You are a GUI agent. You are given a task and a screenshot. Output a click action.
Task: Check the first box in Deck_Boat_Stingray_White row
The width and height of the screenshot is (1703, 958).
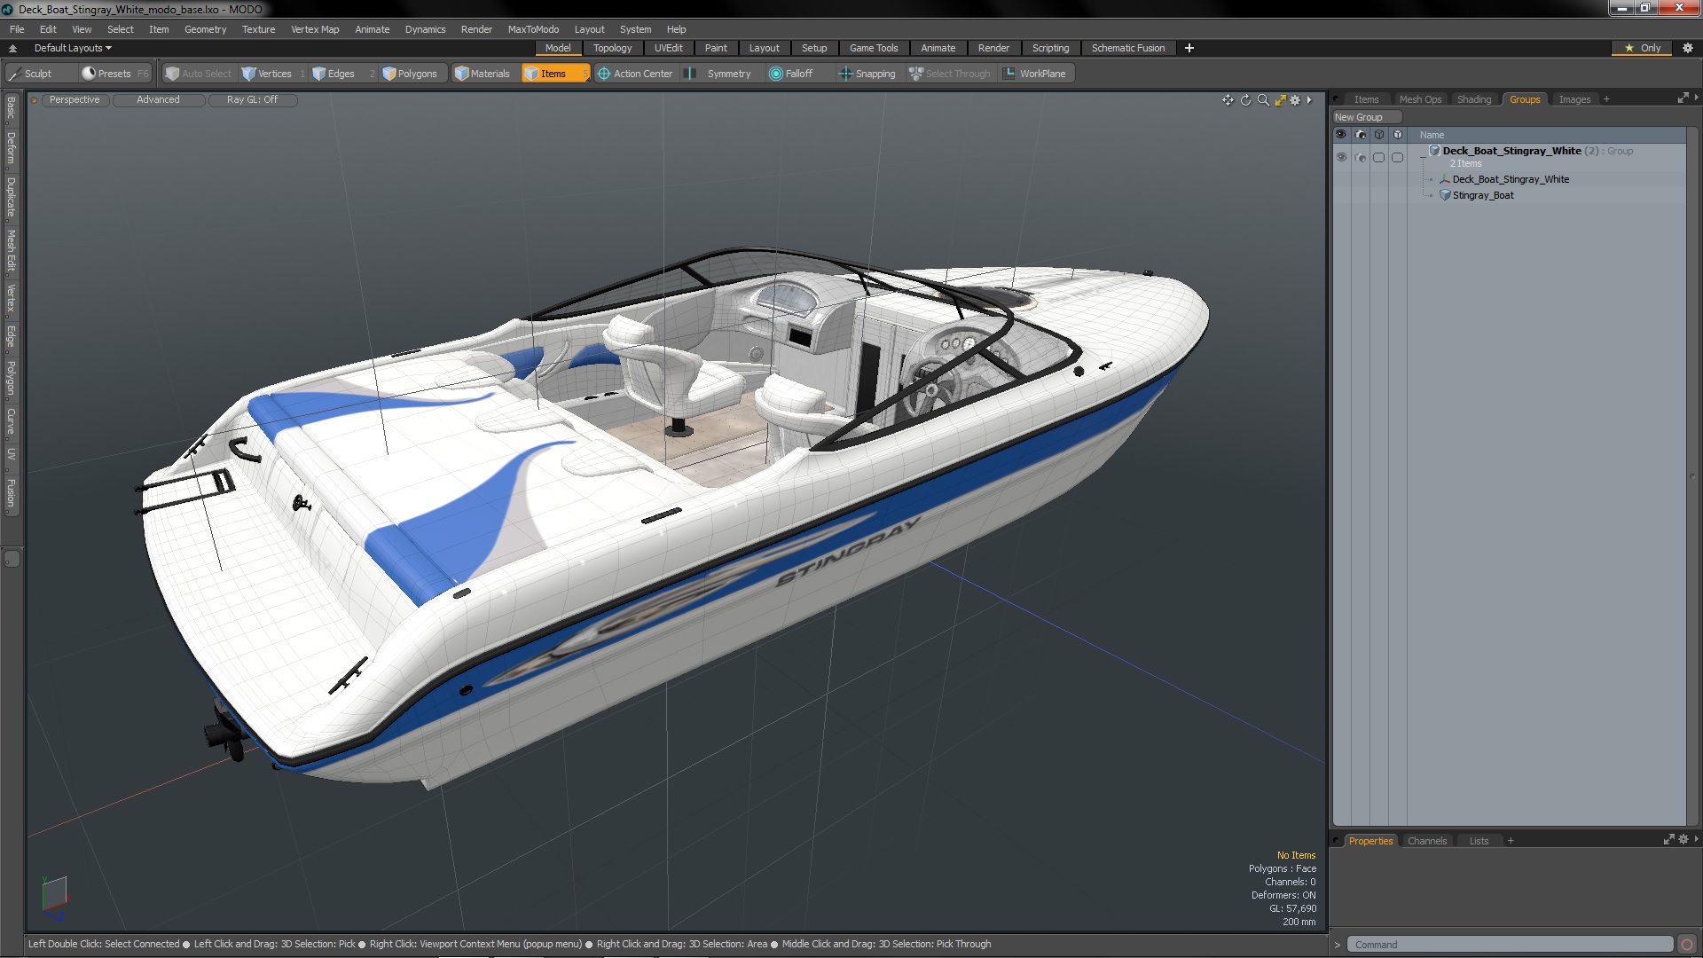click(x=1379, y=157)
